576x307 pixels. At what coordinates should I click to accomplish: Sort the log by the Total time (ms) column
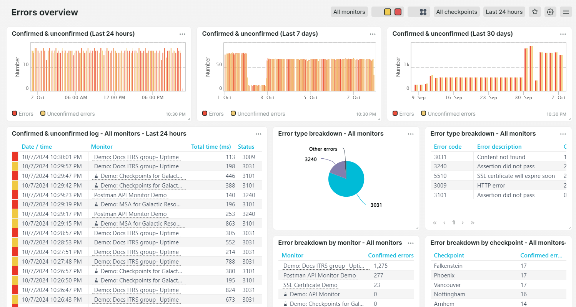coord(211,147)
